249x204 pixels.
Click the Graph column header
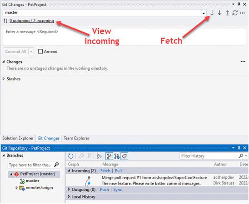tap(74, 164)
